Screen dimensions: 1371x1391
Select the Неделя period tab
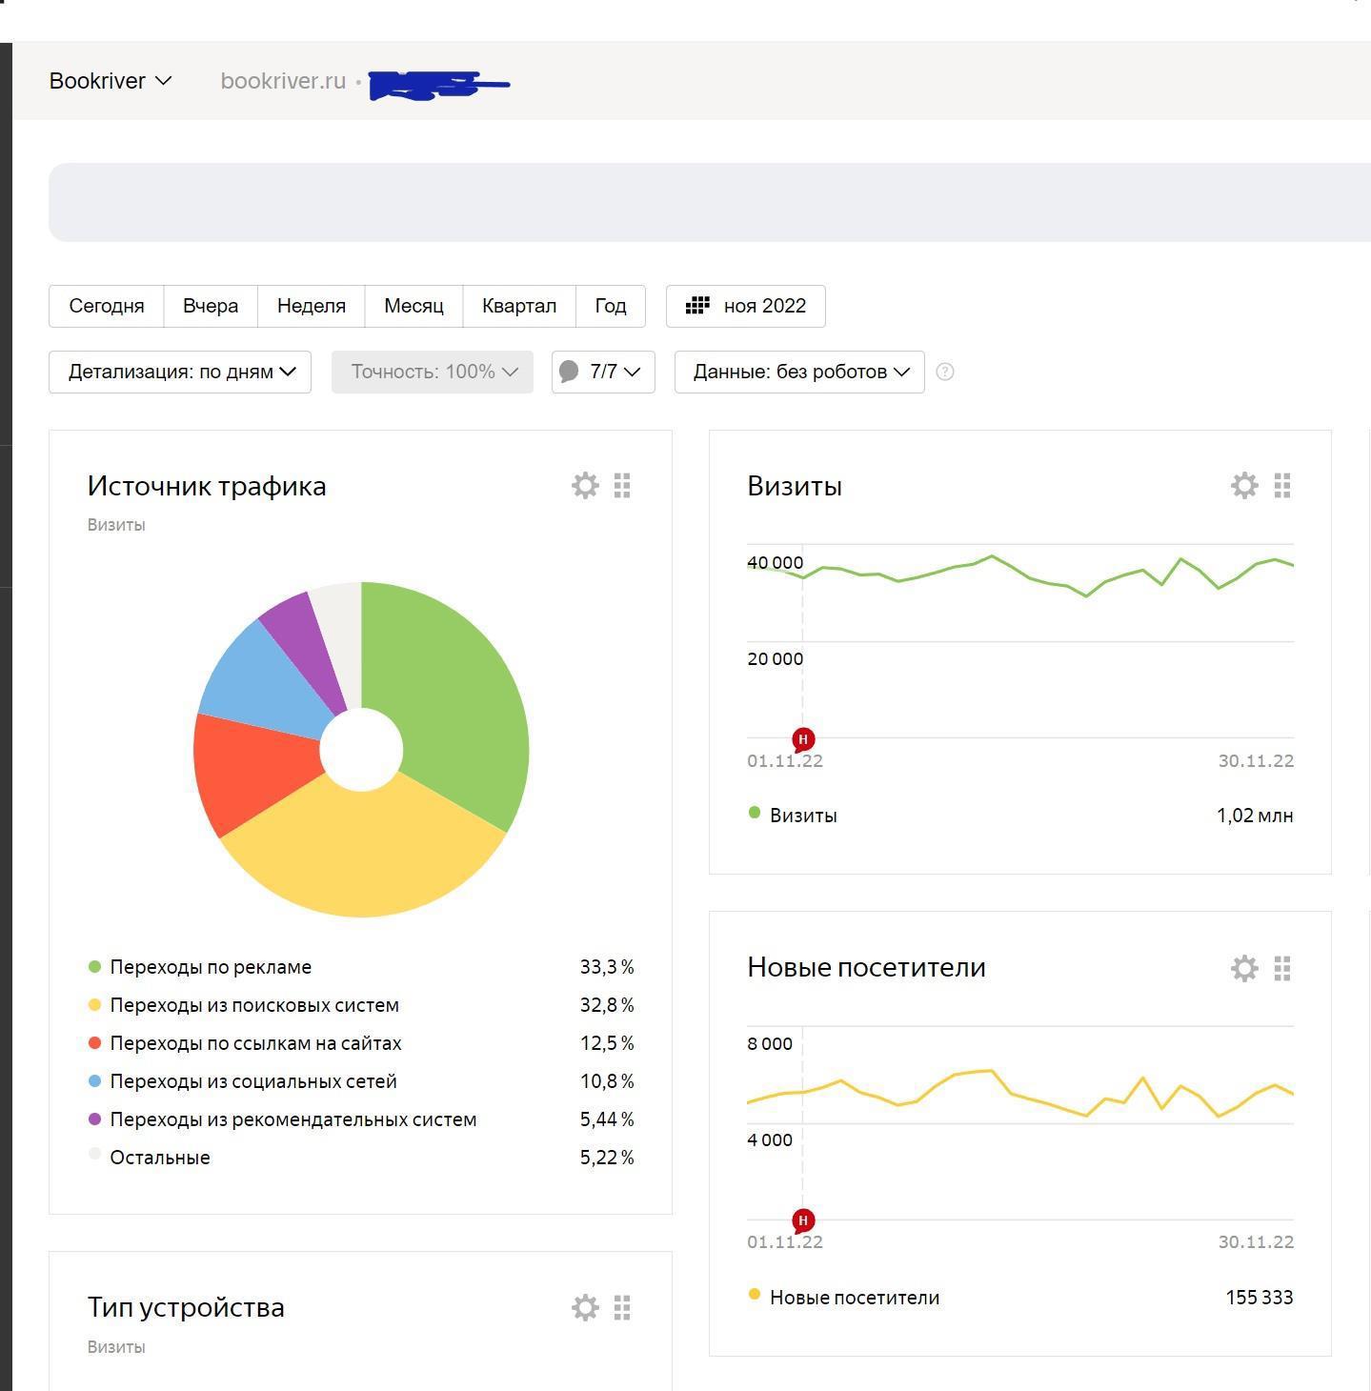tap(311, 306)
